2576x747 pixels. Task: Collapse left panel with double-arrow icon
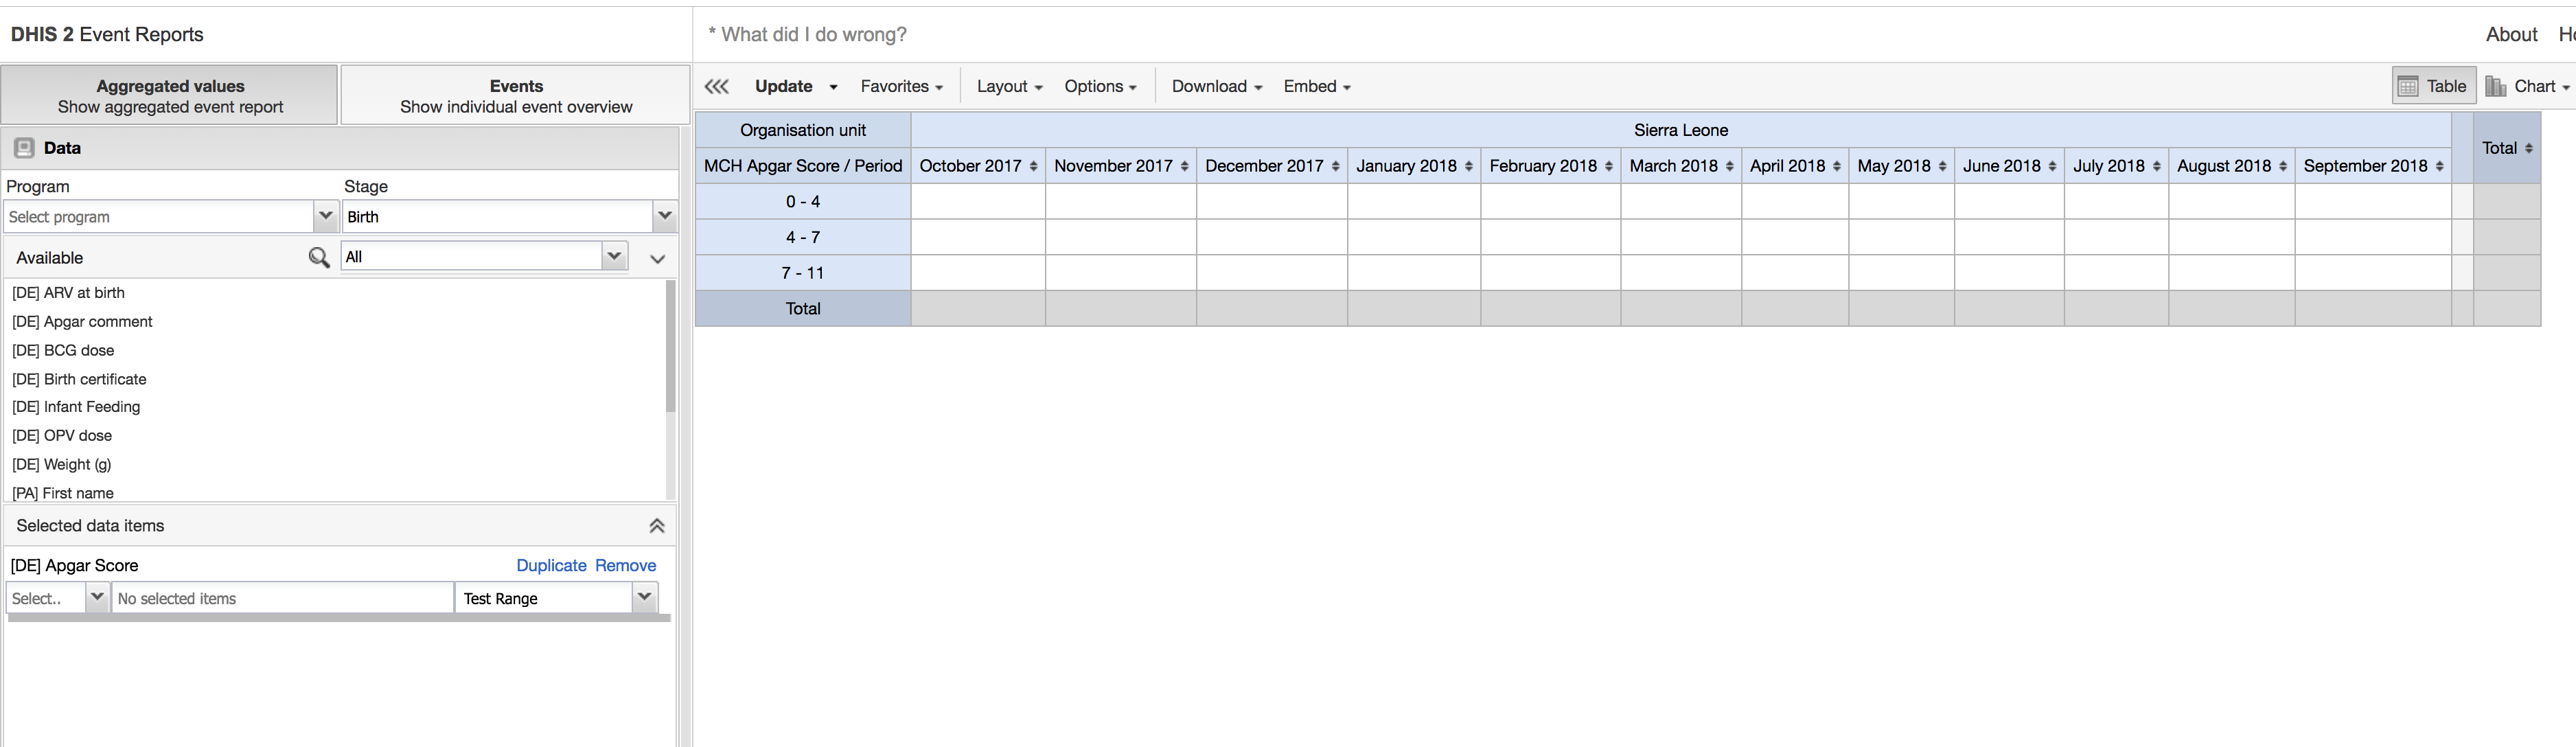pyautogui.click(x=716, y=87)
